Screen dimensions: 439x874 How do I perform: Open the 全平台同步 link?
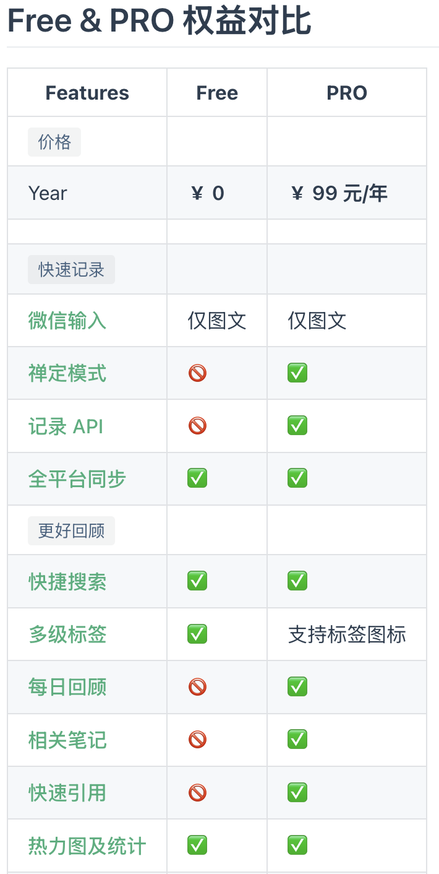click(x=77, y=479)
